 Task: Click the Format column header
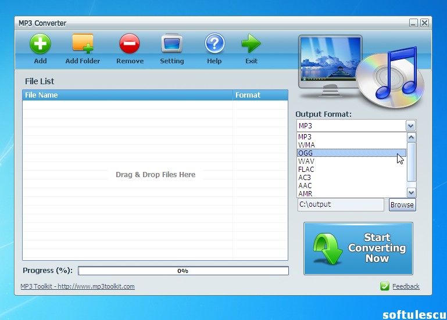coord(260,95)
